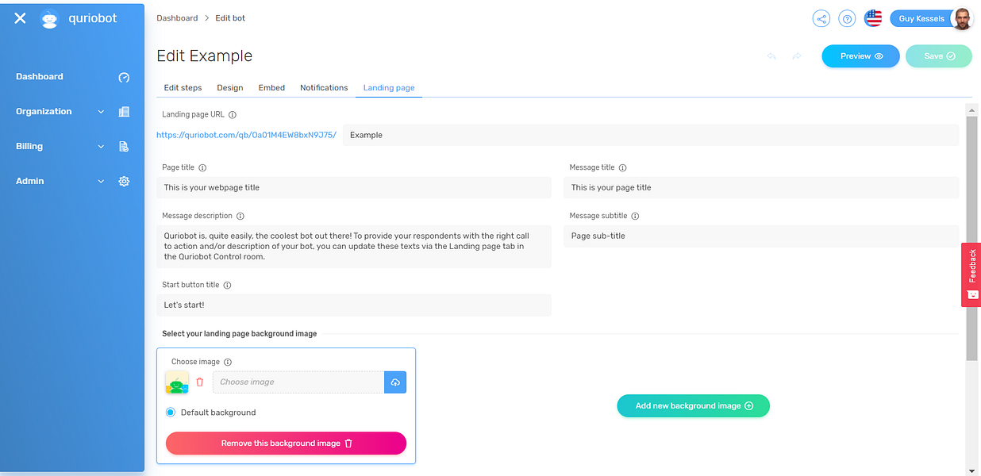Click the Start button title field
The width and height of the screenshot is (981, 476).
[354, 305]
